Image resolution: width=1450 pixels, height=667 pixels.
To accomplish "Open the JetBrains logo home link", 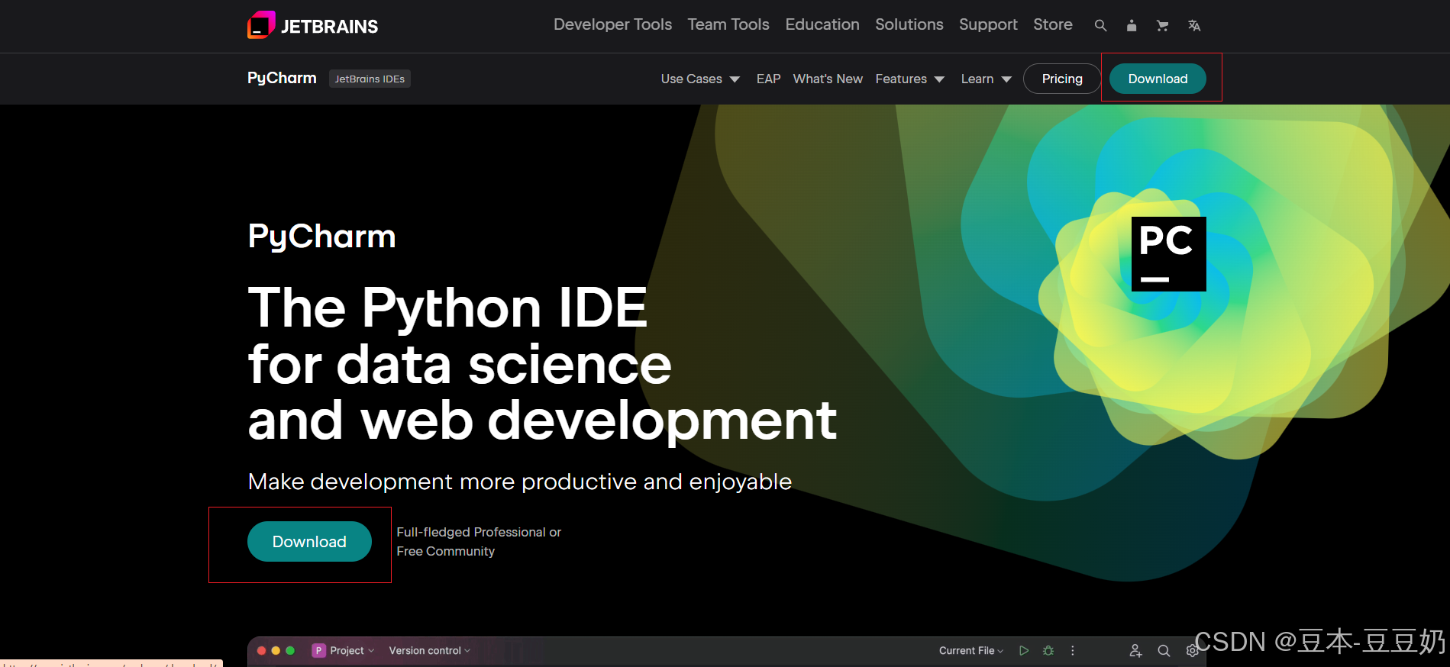I will pos(312,25).
